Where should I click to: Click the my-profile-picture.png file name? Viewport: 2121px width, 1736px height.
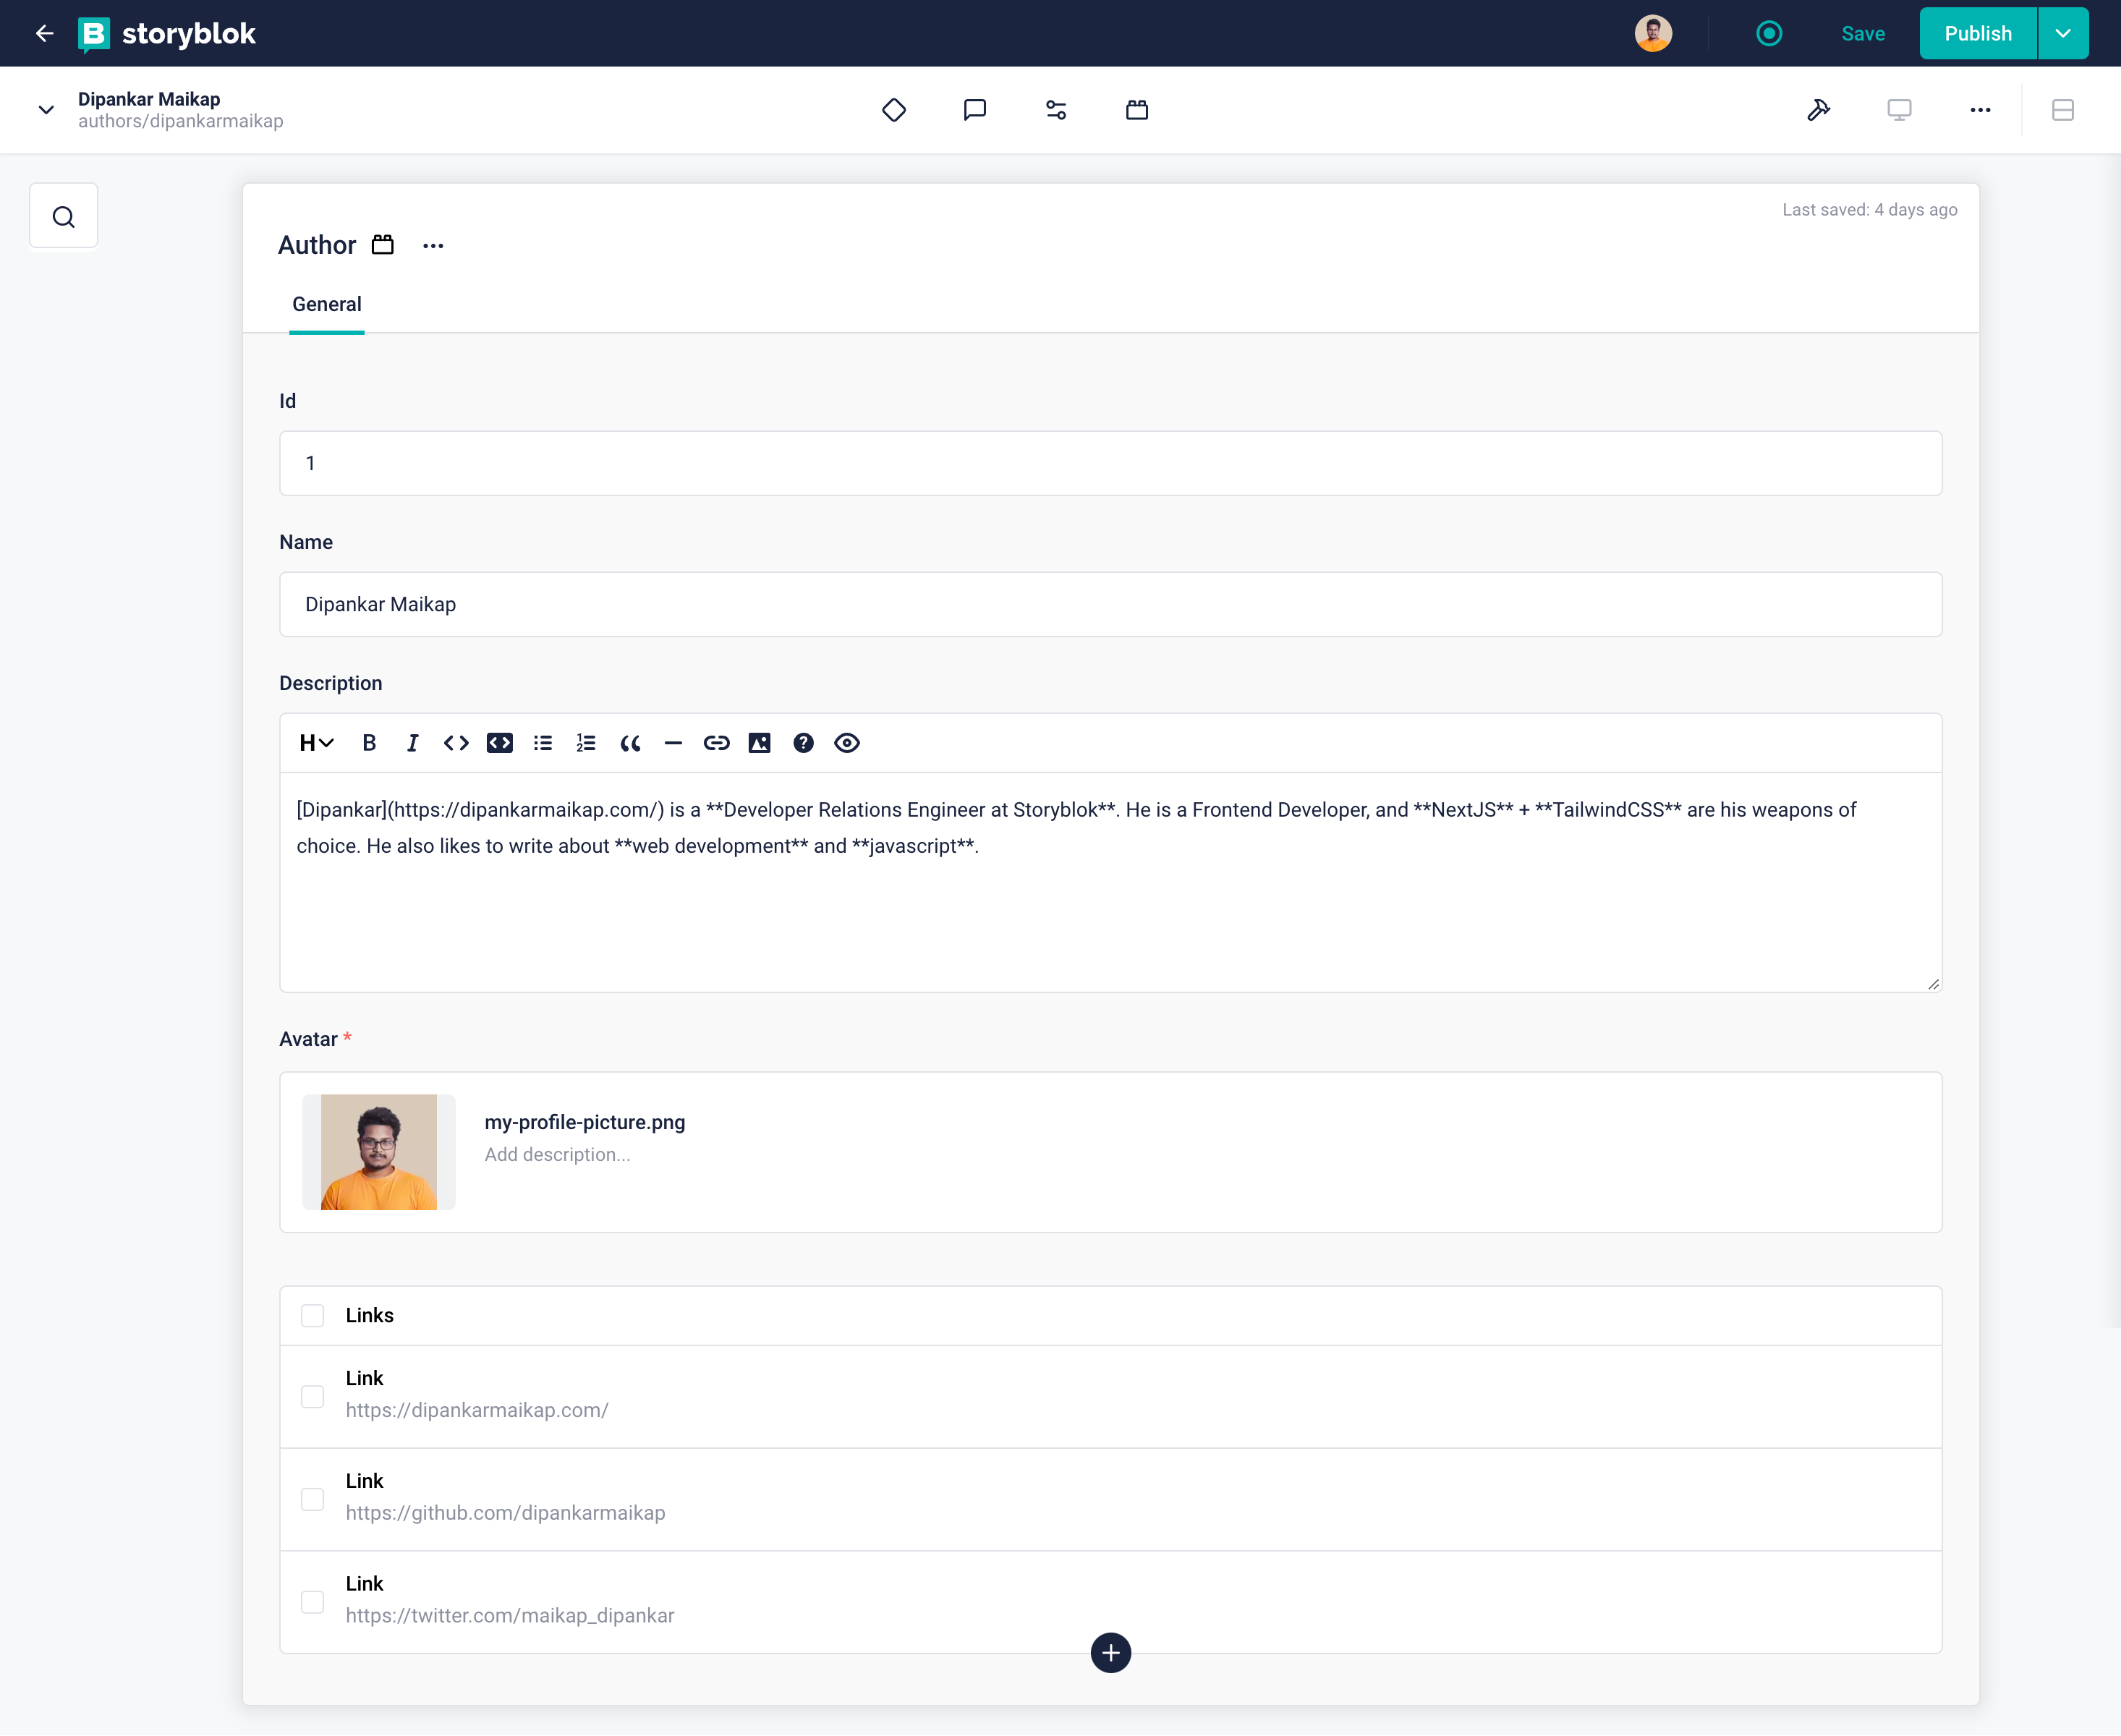click(x=585, y=1122)
